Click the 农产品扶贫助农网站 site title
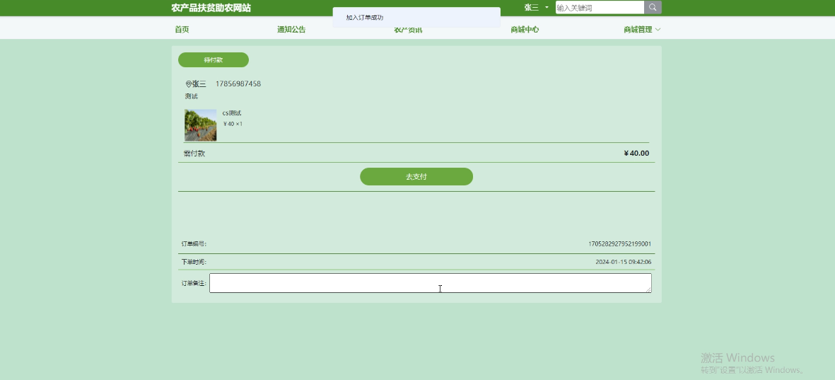835x380 pixels. coord(211,8)
